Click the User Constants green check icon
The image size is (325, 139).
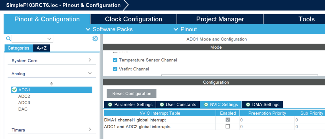[162, 105]
